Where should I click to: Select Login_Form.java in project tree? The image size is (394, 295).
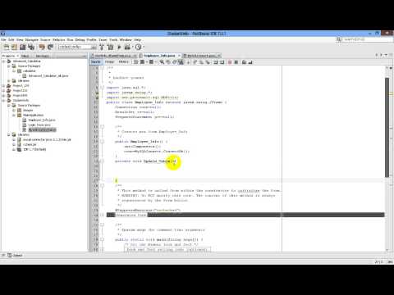coord(39,125)
